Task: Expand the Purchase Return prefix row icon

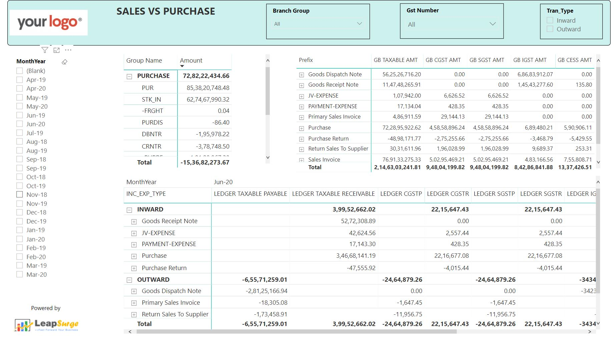Action: tap(301, 139)
